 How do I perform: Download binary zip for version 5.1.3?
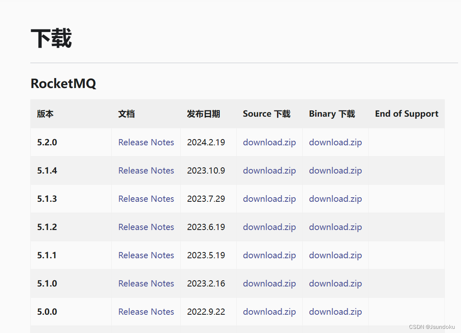pos(336,199)
